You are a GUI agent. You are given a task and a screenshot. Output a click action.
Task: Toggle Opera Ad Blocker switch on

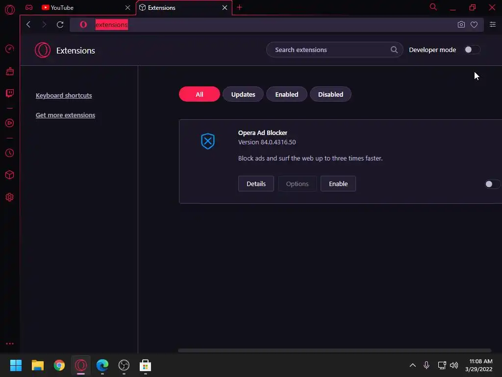(x=492, y=184)
